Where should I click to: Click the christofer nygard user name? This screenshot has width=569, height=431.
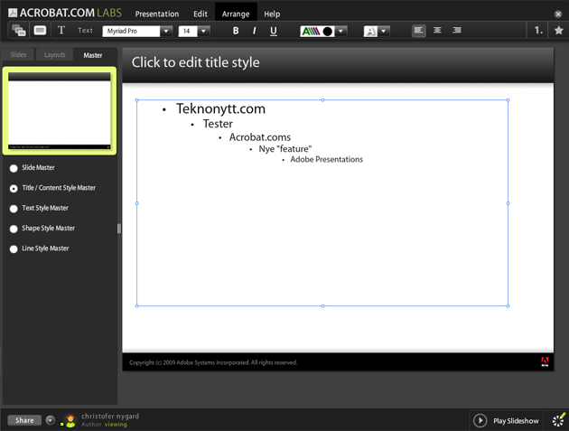click(x=110, y=417)
